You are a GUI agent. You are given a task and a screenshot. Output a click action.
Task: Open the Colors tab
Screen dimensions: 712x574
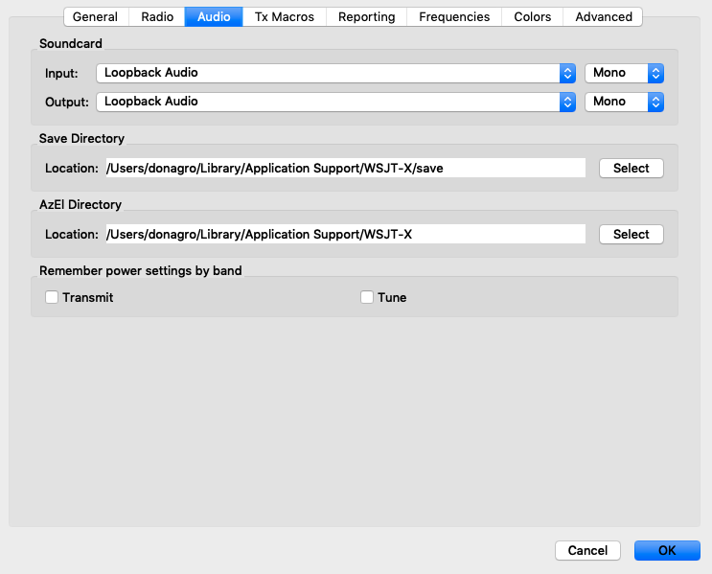coord(532,16)
